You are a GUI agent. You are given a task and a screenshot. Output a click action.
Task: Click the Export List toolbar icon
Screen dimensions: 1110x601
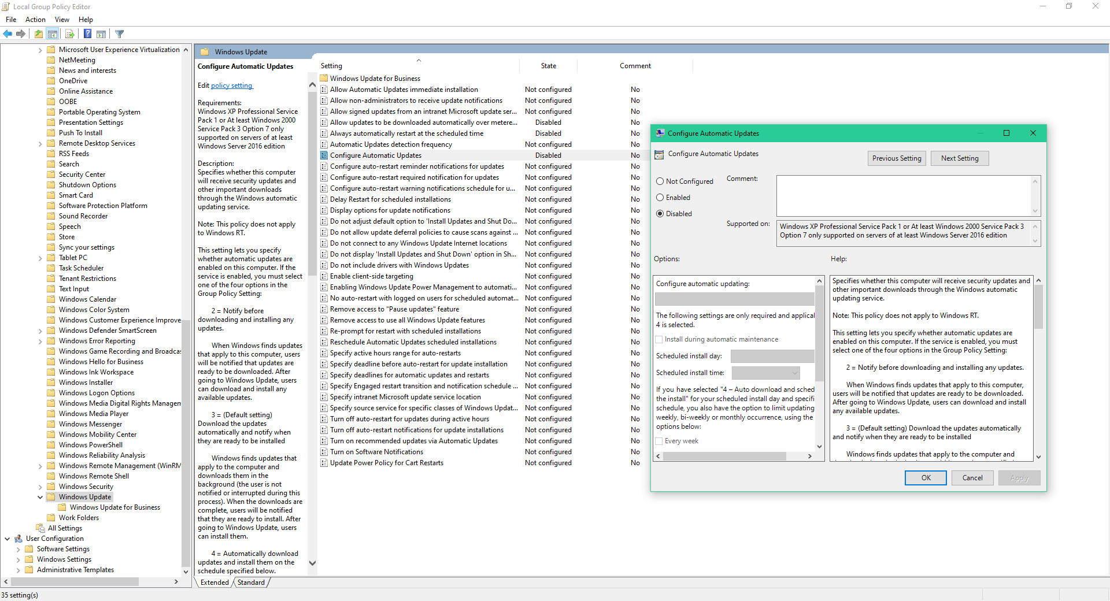pos(70,34)
